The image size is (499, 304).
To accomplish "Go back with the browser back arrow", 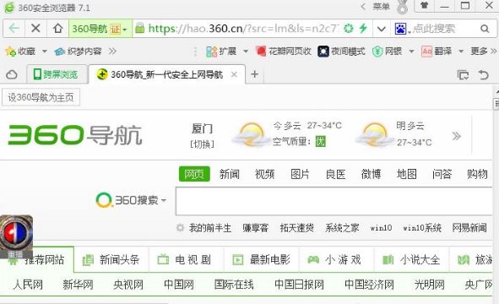I will (14, 29).
